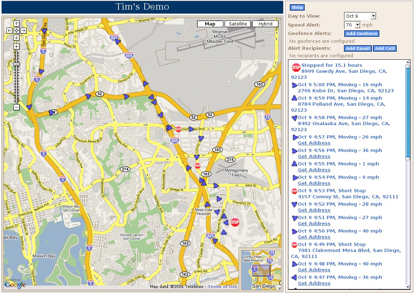
Task: Click the zoom slider handle
Action: click(16, 64)
